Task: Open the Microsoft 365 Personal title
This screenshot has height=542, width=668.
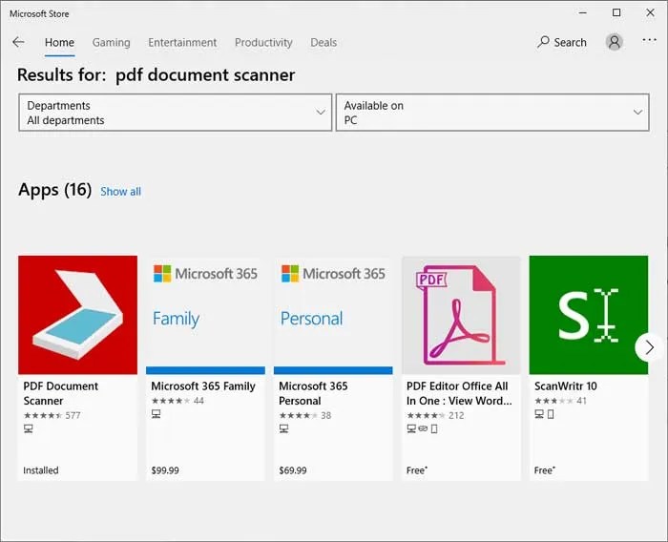Action: pyautogui.click(x=313, y=393)
